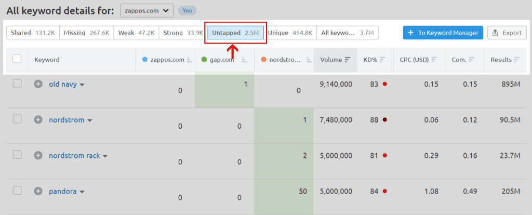Screen dimensions: 532x215
Task: Click the 9,140,000 volume value
Action: pyautogui.click(x=336, y=84)
